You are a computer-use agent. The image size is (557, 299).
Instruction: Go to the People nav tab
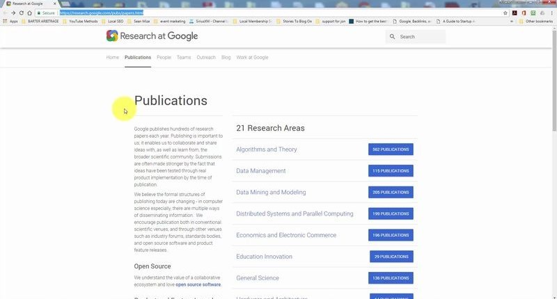(x=164, y=57)
